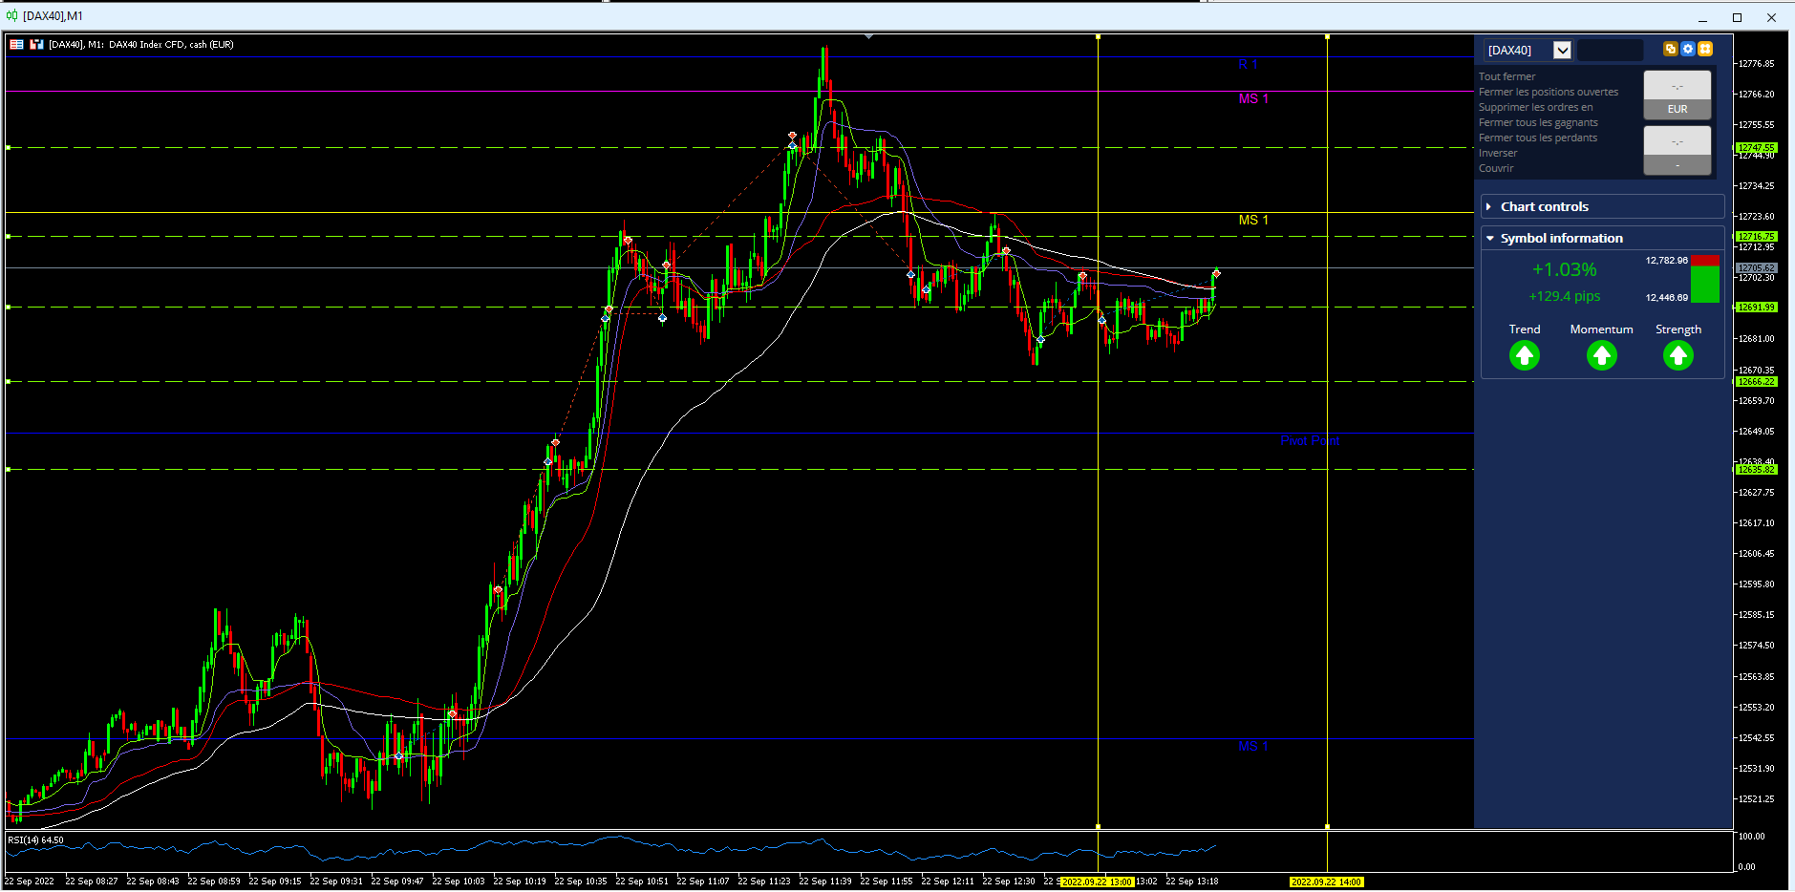Click the red-green daily range bar

coord(1705,279)
